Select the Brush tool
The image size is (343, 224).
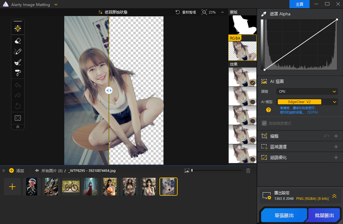(x=18, y=52)
